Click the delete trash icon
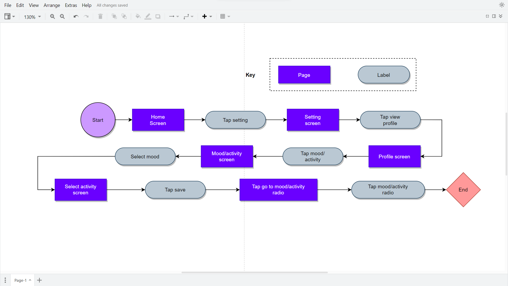Viewport: 508px width, 286px height. click(100, 16)
